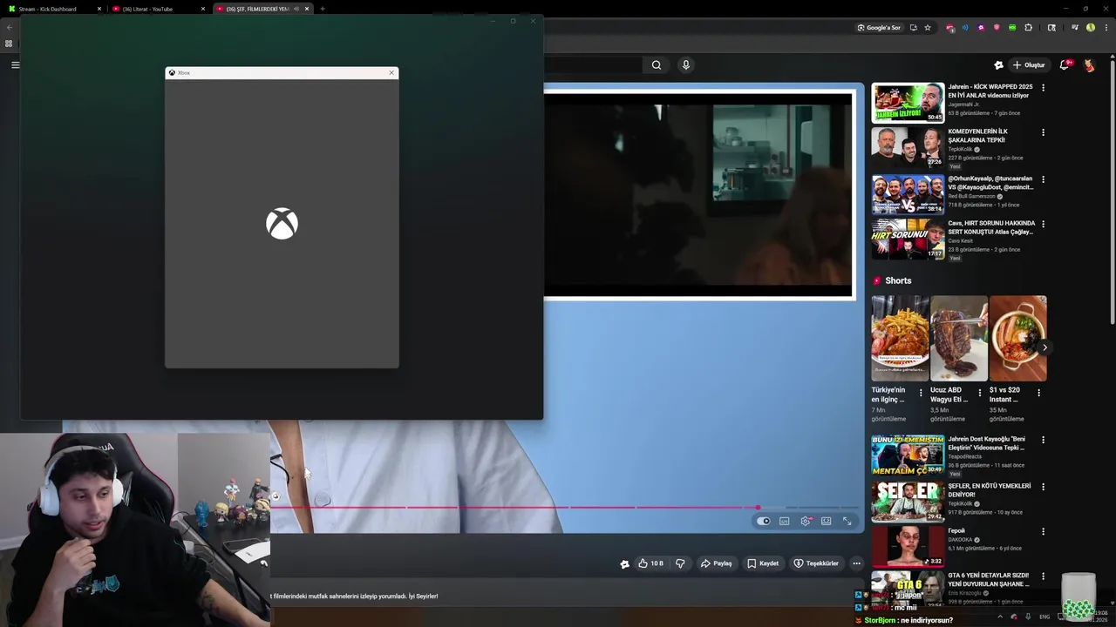Dislike the video
The image size is (1116, 627).
[680, 563]
